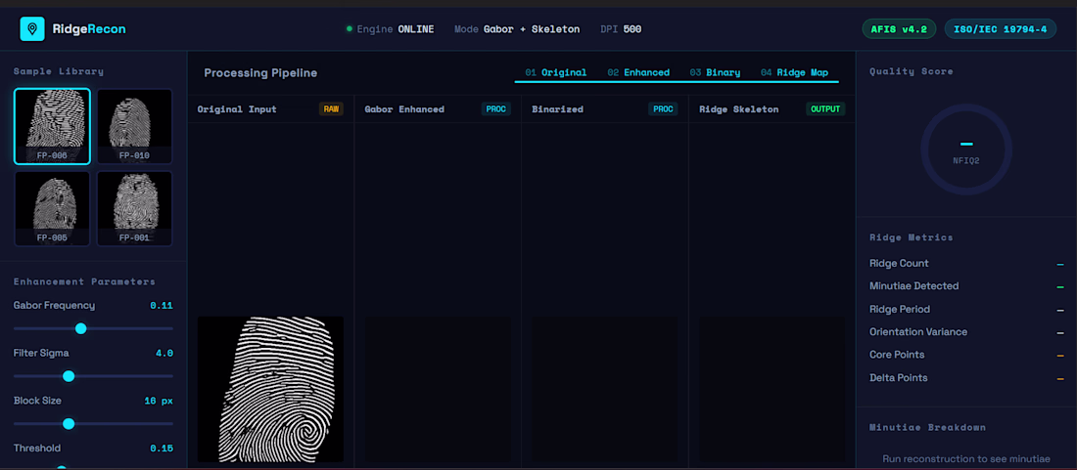Click the Orientation Variance metric row
The width and height of the screenshot is (1077, 470).
click(x=966, y=331)
